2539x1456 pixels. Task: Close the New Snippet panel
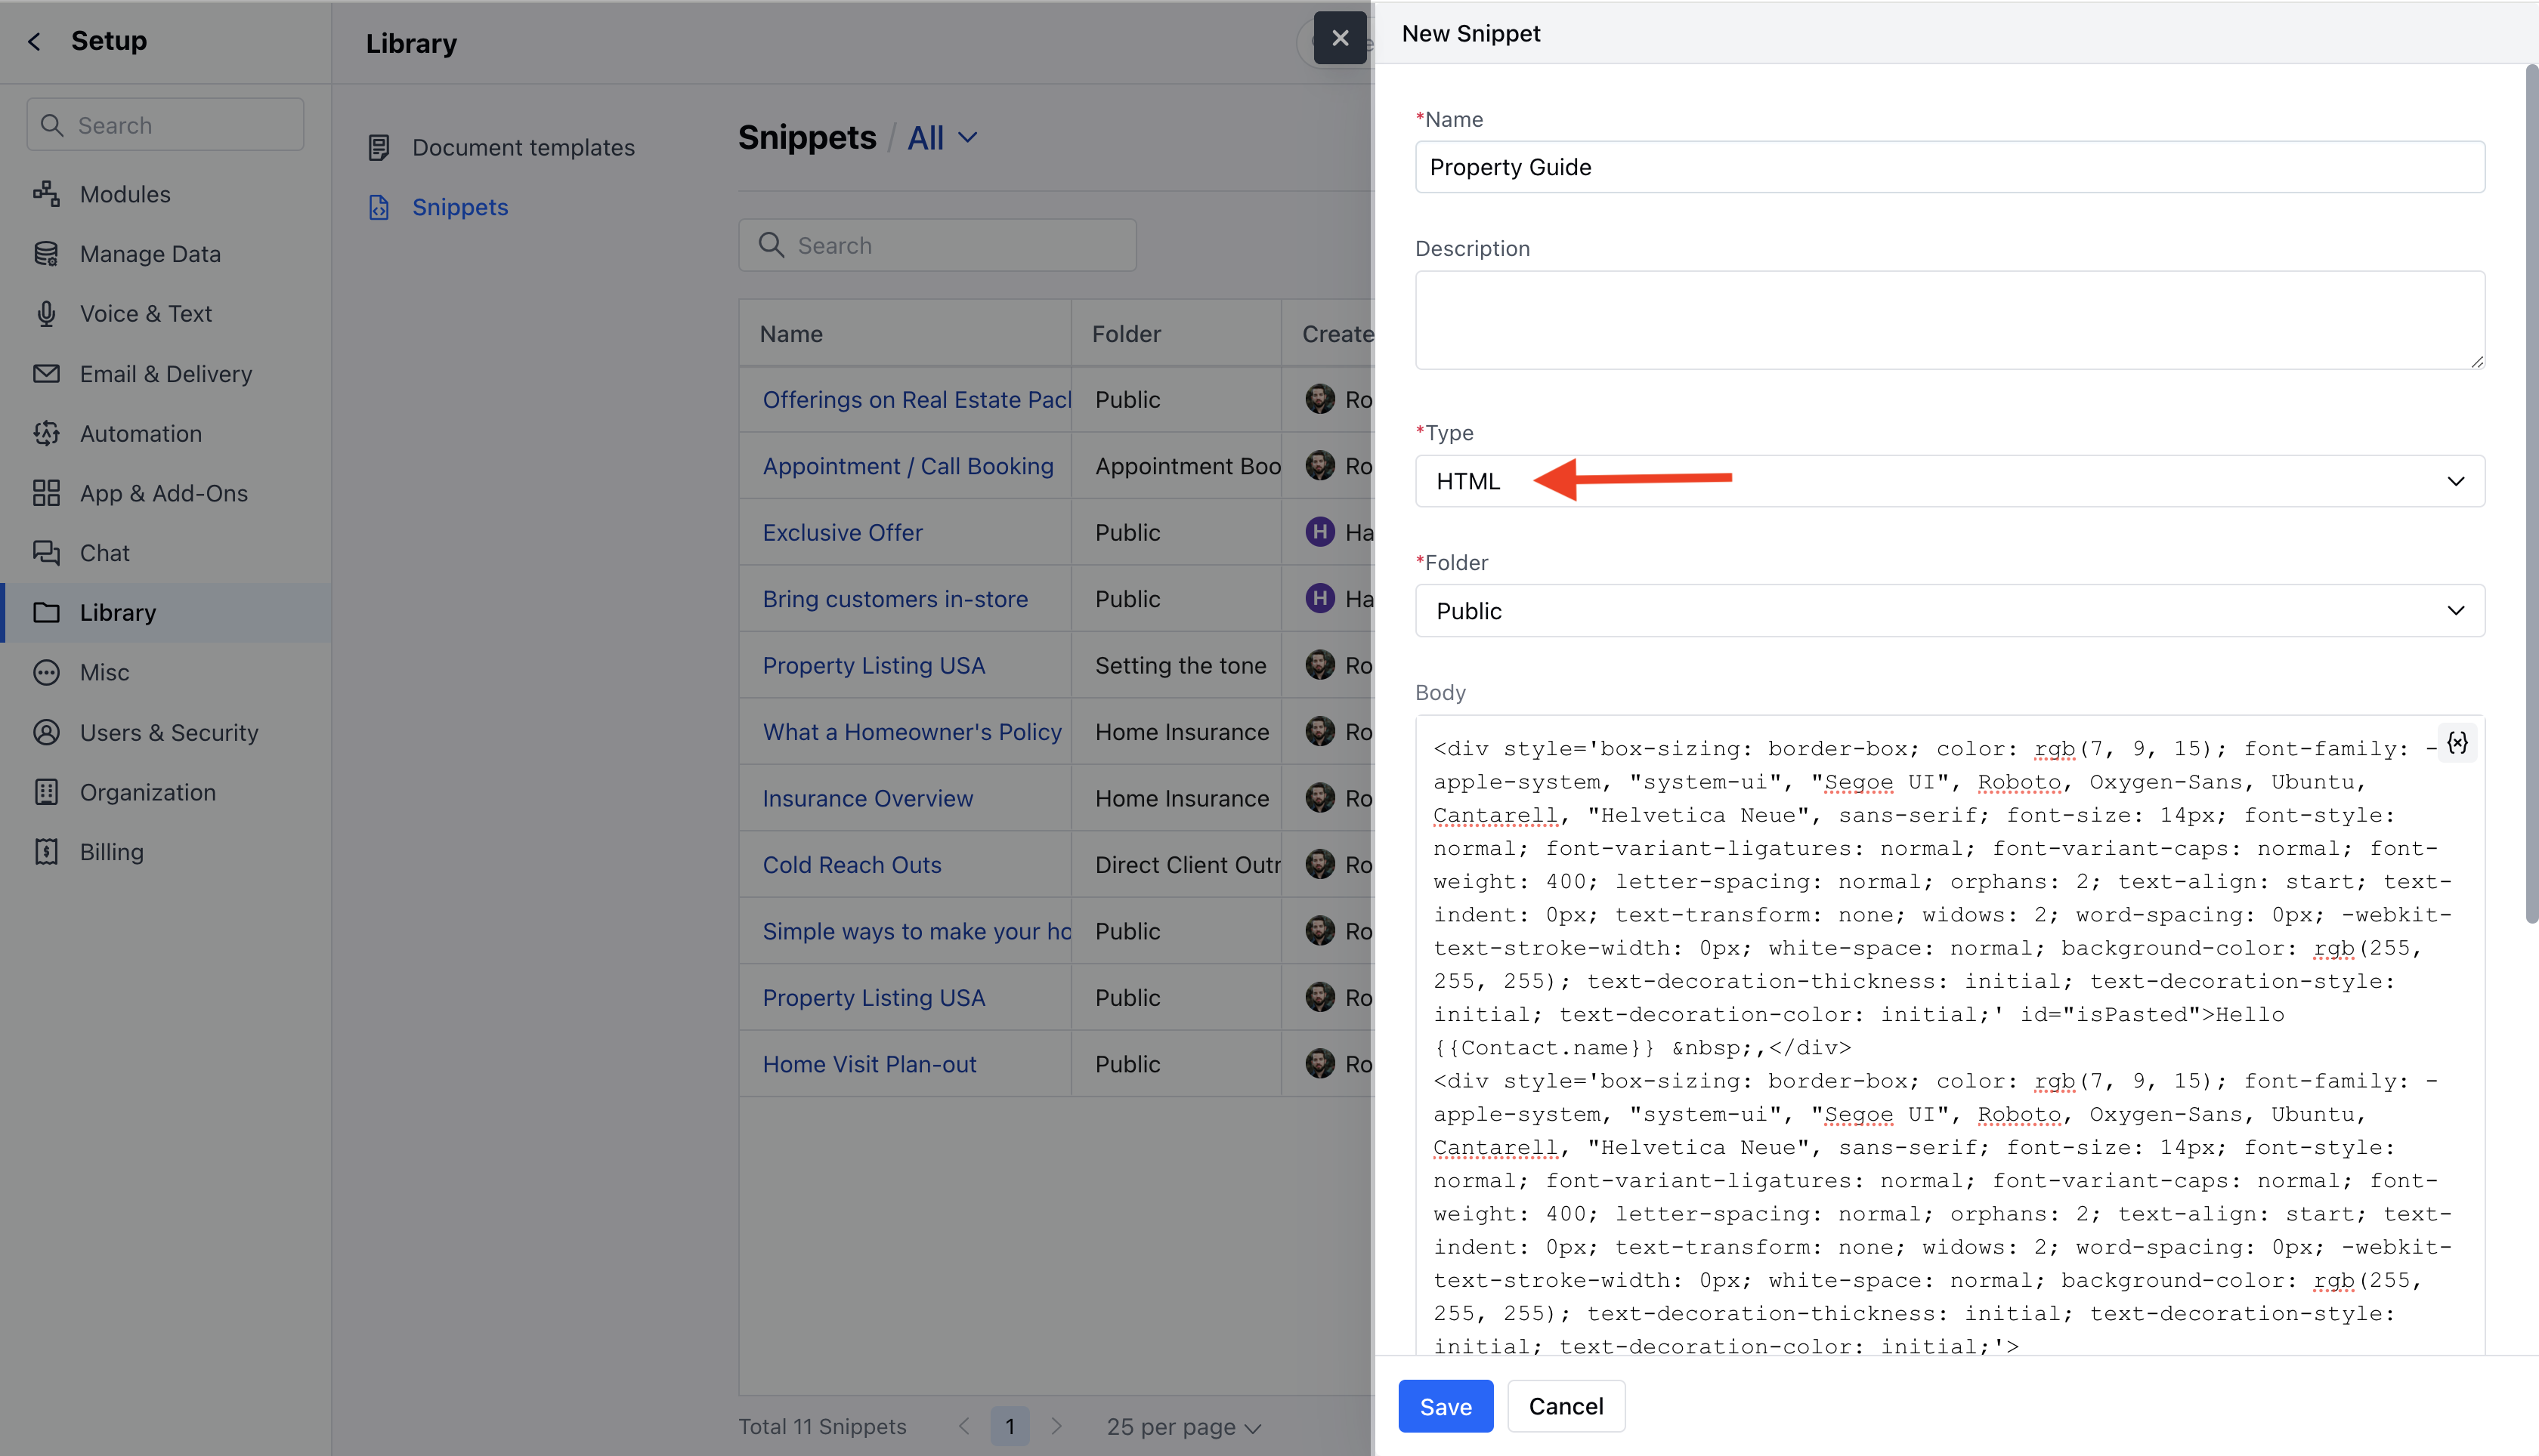1340,38
